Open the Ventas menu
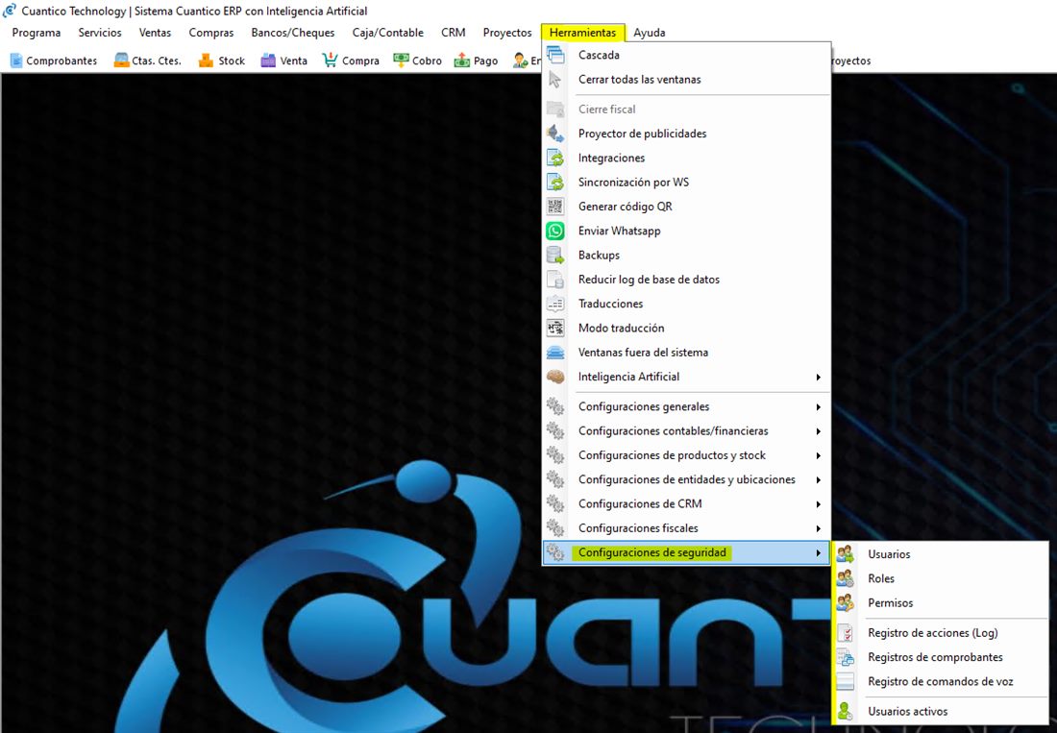 pos(155,33)
